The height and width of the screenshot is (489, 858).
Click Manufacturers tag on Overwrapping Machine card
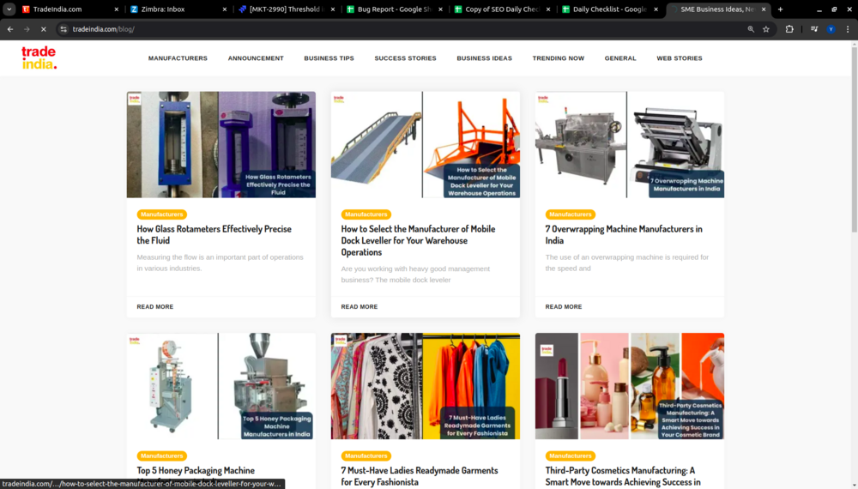coord(571,214)
